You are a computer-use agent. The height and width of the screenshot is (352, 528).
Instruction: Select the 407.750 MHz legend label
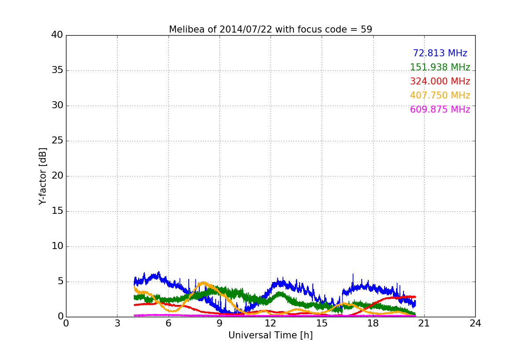[440, 95]
